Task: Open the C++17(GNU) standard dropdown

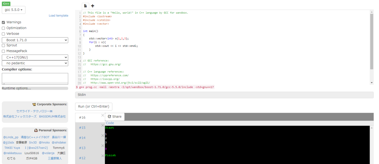Action: pos(35,57)
